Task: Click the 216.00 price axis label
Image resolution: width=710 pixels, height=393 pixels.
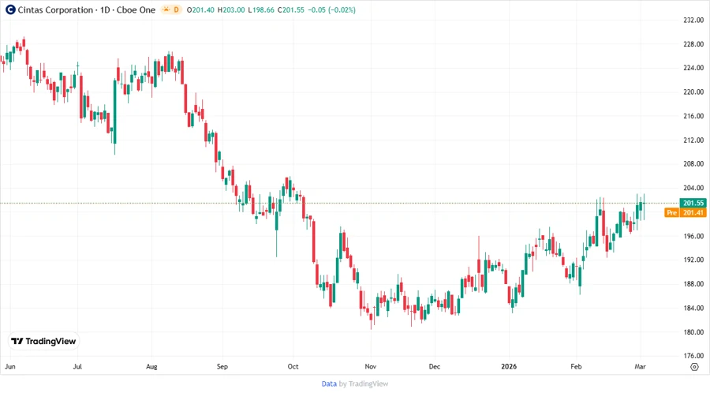Action: point(693,116)
